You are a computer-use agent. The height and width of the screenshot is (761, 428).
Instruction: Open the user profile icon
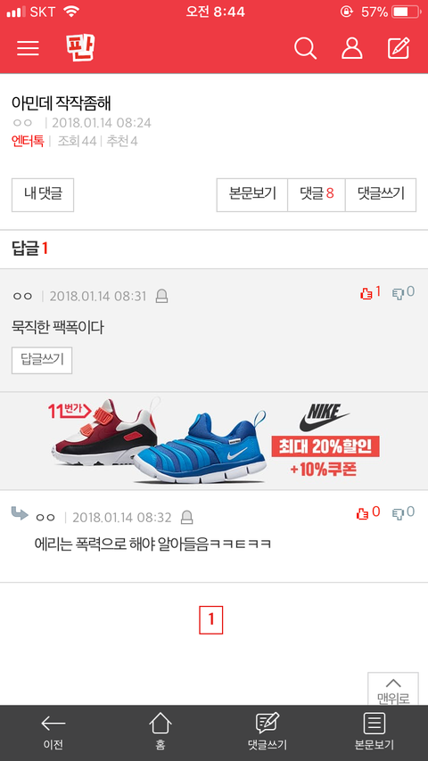(351, 48)
